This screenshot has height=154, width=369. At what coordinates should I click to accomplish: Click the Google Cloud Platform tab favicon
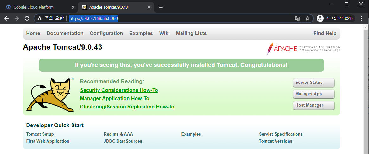(8, 7)
